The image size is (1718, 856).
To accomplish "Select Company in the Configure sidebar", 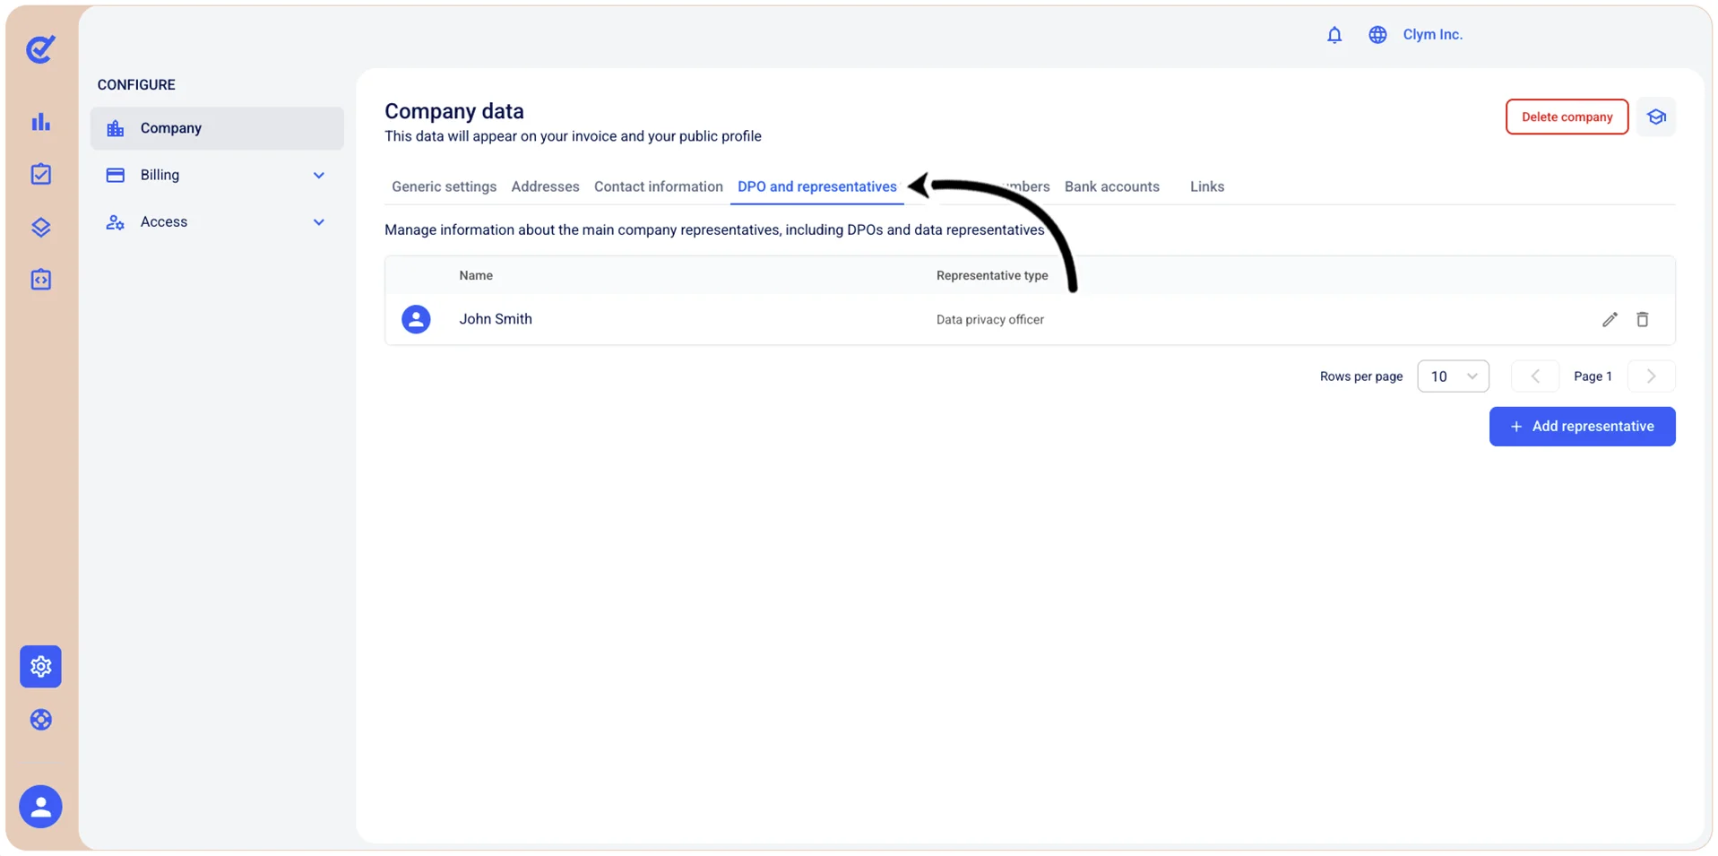I will pyautogui.click(x=216, y=128).
